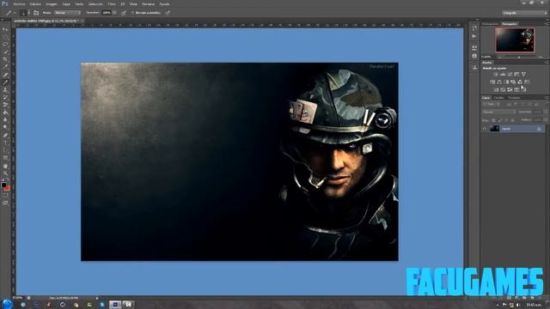Image resolution: width=550 pixels, height=309 pixels.
Task: Switch to the Histograma tab
Action: (490, 24)
